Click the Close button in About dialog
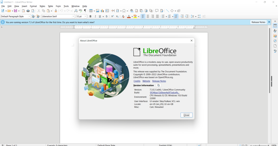This screenshot has width=278, height=146. click(186, 115)
